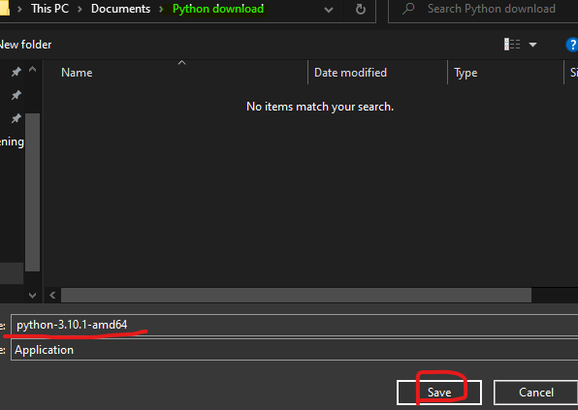Click the search magnifier icon

[x=408, y=9]
